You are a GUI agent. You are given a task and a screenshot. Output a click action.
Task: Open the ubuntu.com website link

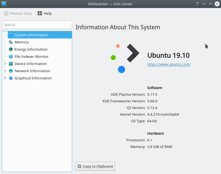(169, 64)
